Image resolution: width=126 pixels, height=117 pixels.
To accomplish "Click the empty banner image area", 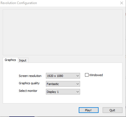I will [x=63, y=32].
